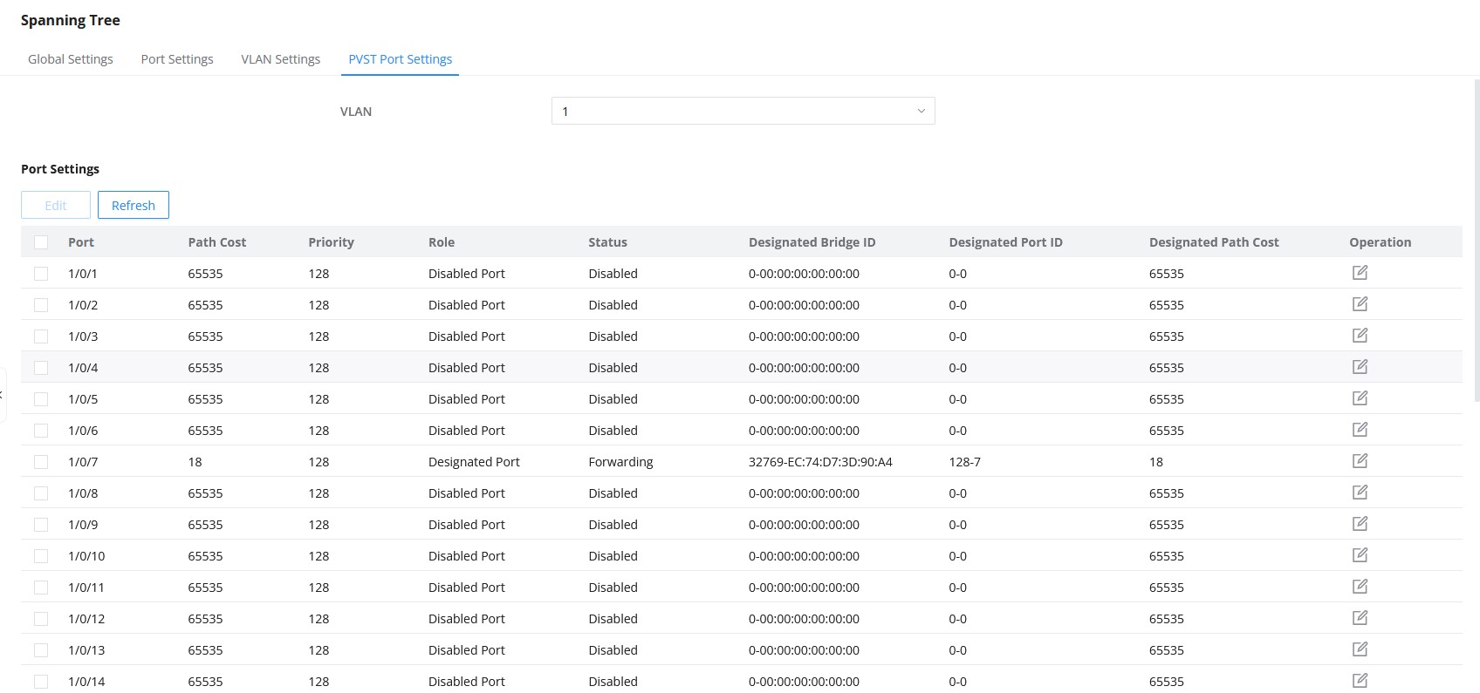Click the 128-7 designated port ID
Screen dimensions: 1480x693
964,462
